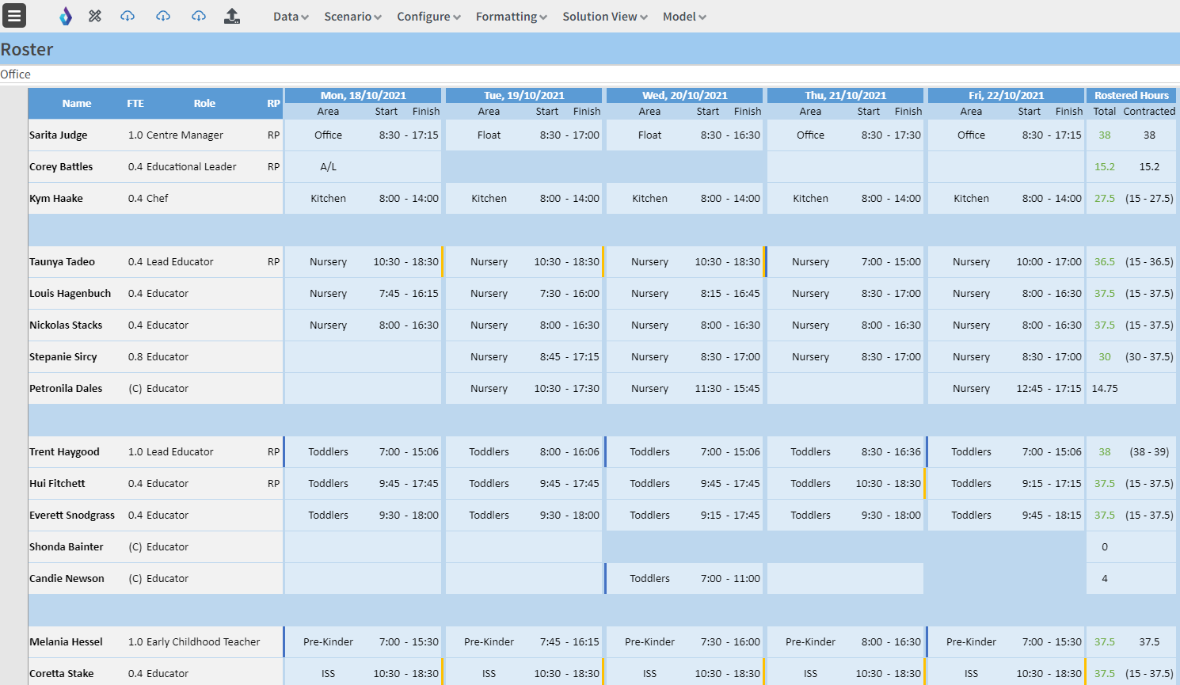The image size is (1180, 685).
Task: Click the third cloud download icon
Action: [x=198, y=16]
